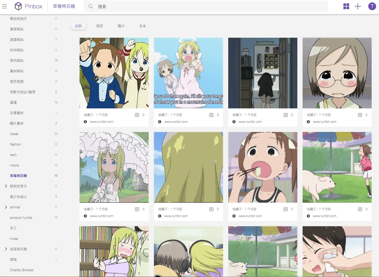The height and width of the screenshot is (277, 379).
Task: Expand the 法语音乐剧 collection
Action: 6,249
